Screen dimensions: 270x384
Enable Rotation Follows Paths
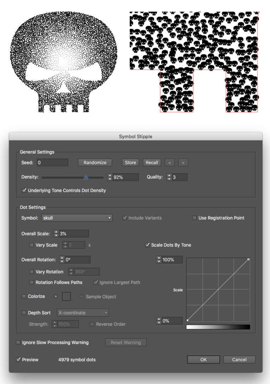32,283
